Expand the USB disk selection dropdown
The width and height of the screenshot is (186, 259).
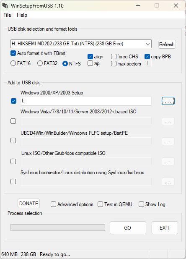(148, 44)
